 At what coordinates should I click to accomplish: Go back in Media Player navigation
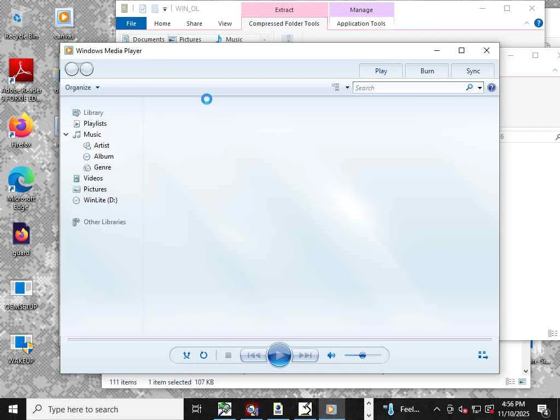72,69
